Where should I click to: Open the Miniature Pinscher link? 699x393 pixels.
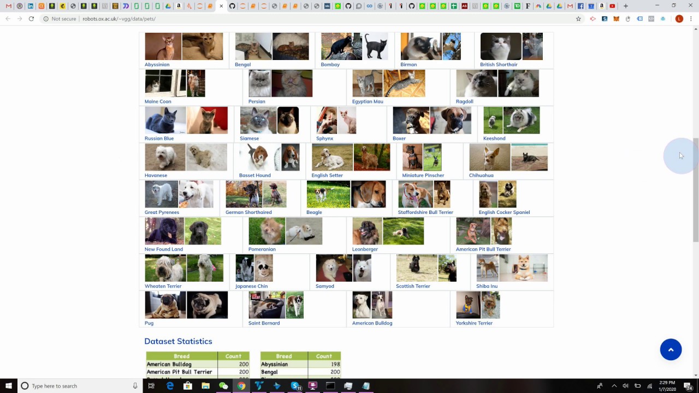(423, 175)
